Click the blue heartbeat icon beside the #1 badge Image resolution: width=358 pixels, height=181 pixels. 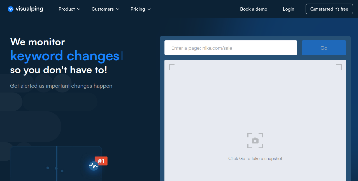coord(93,166)
